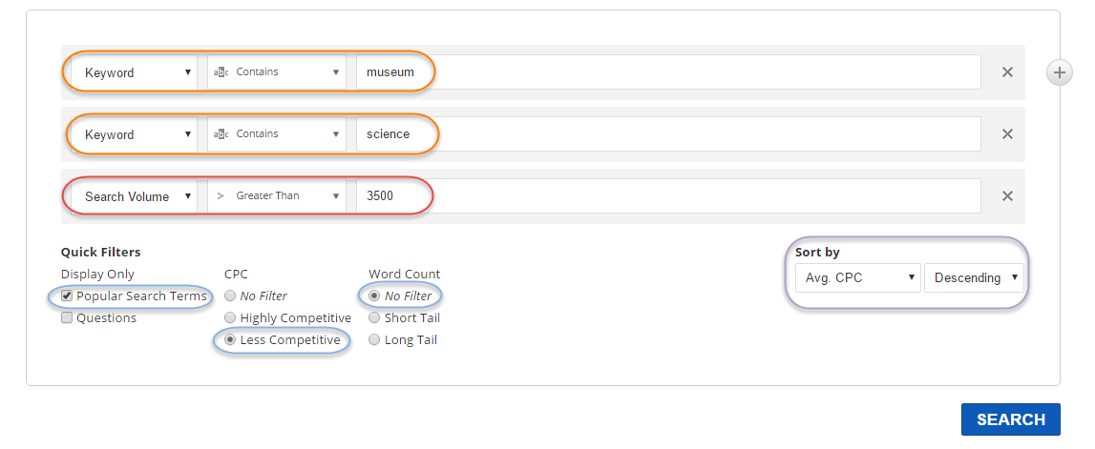The width and height of the screenshot is (1095, 449).
Task: Delete the science keyword filter row
Action: (x=1006, y=134)
